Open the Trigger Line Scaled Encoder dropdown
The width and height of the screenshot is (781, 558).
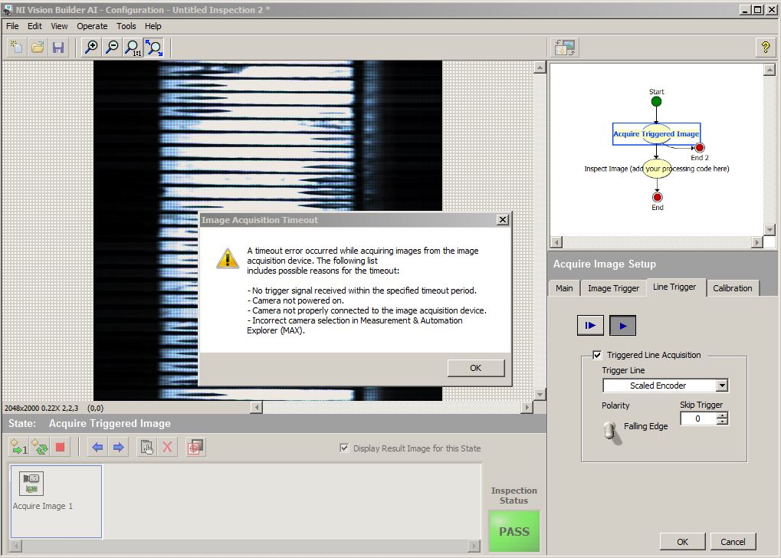722,385
